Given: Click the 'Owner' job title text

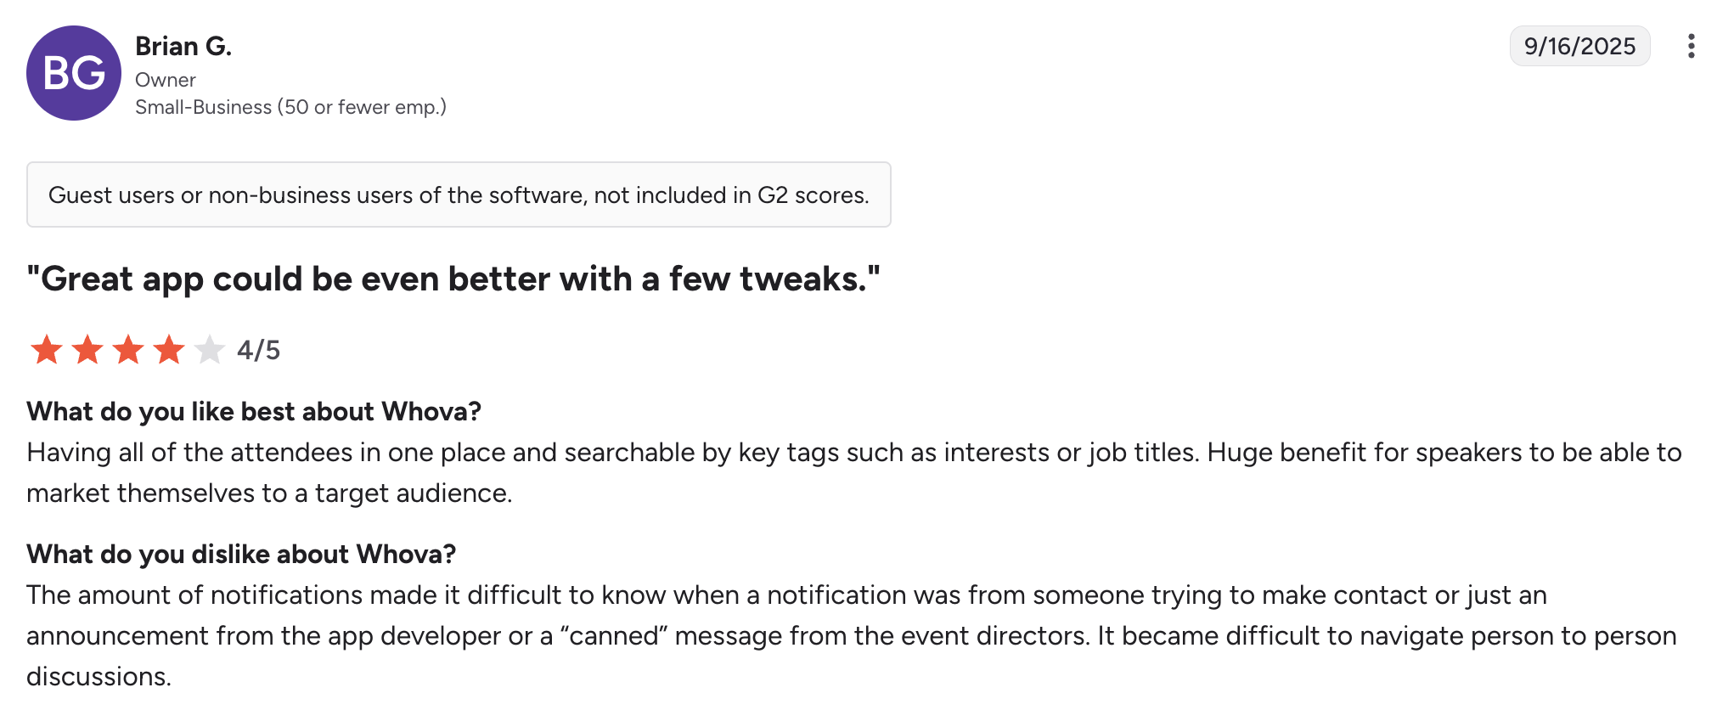Looking at the screenshot, I should point(166,80).
